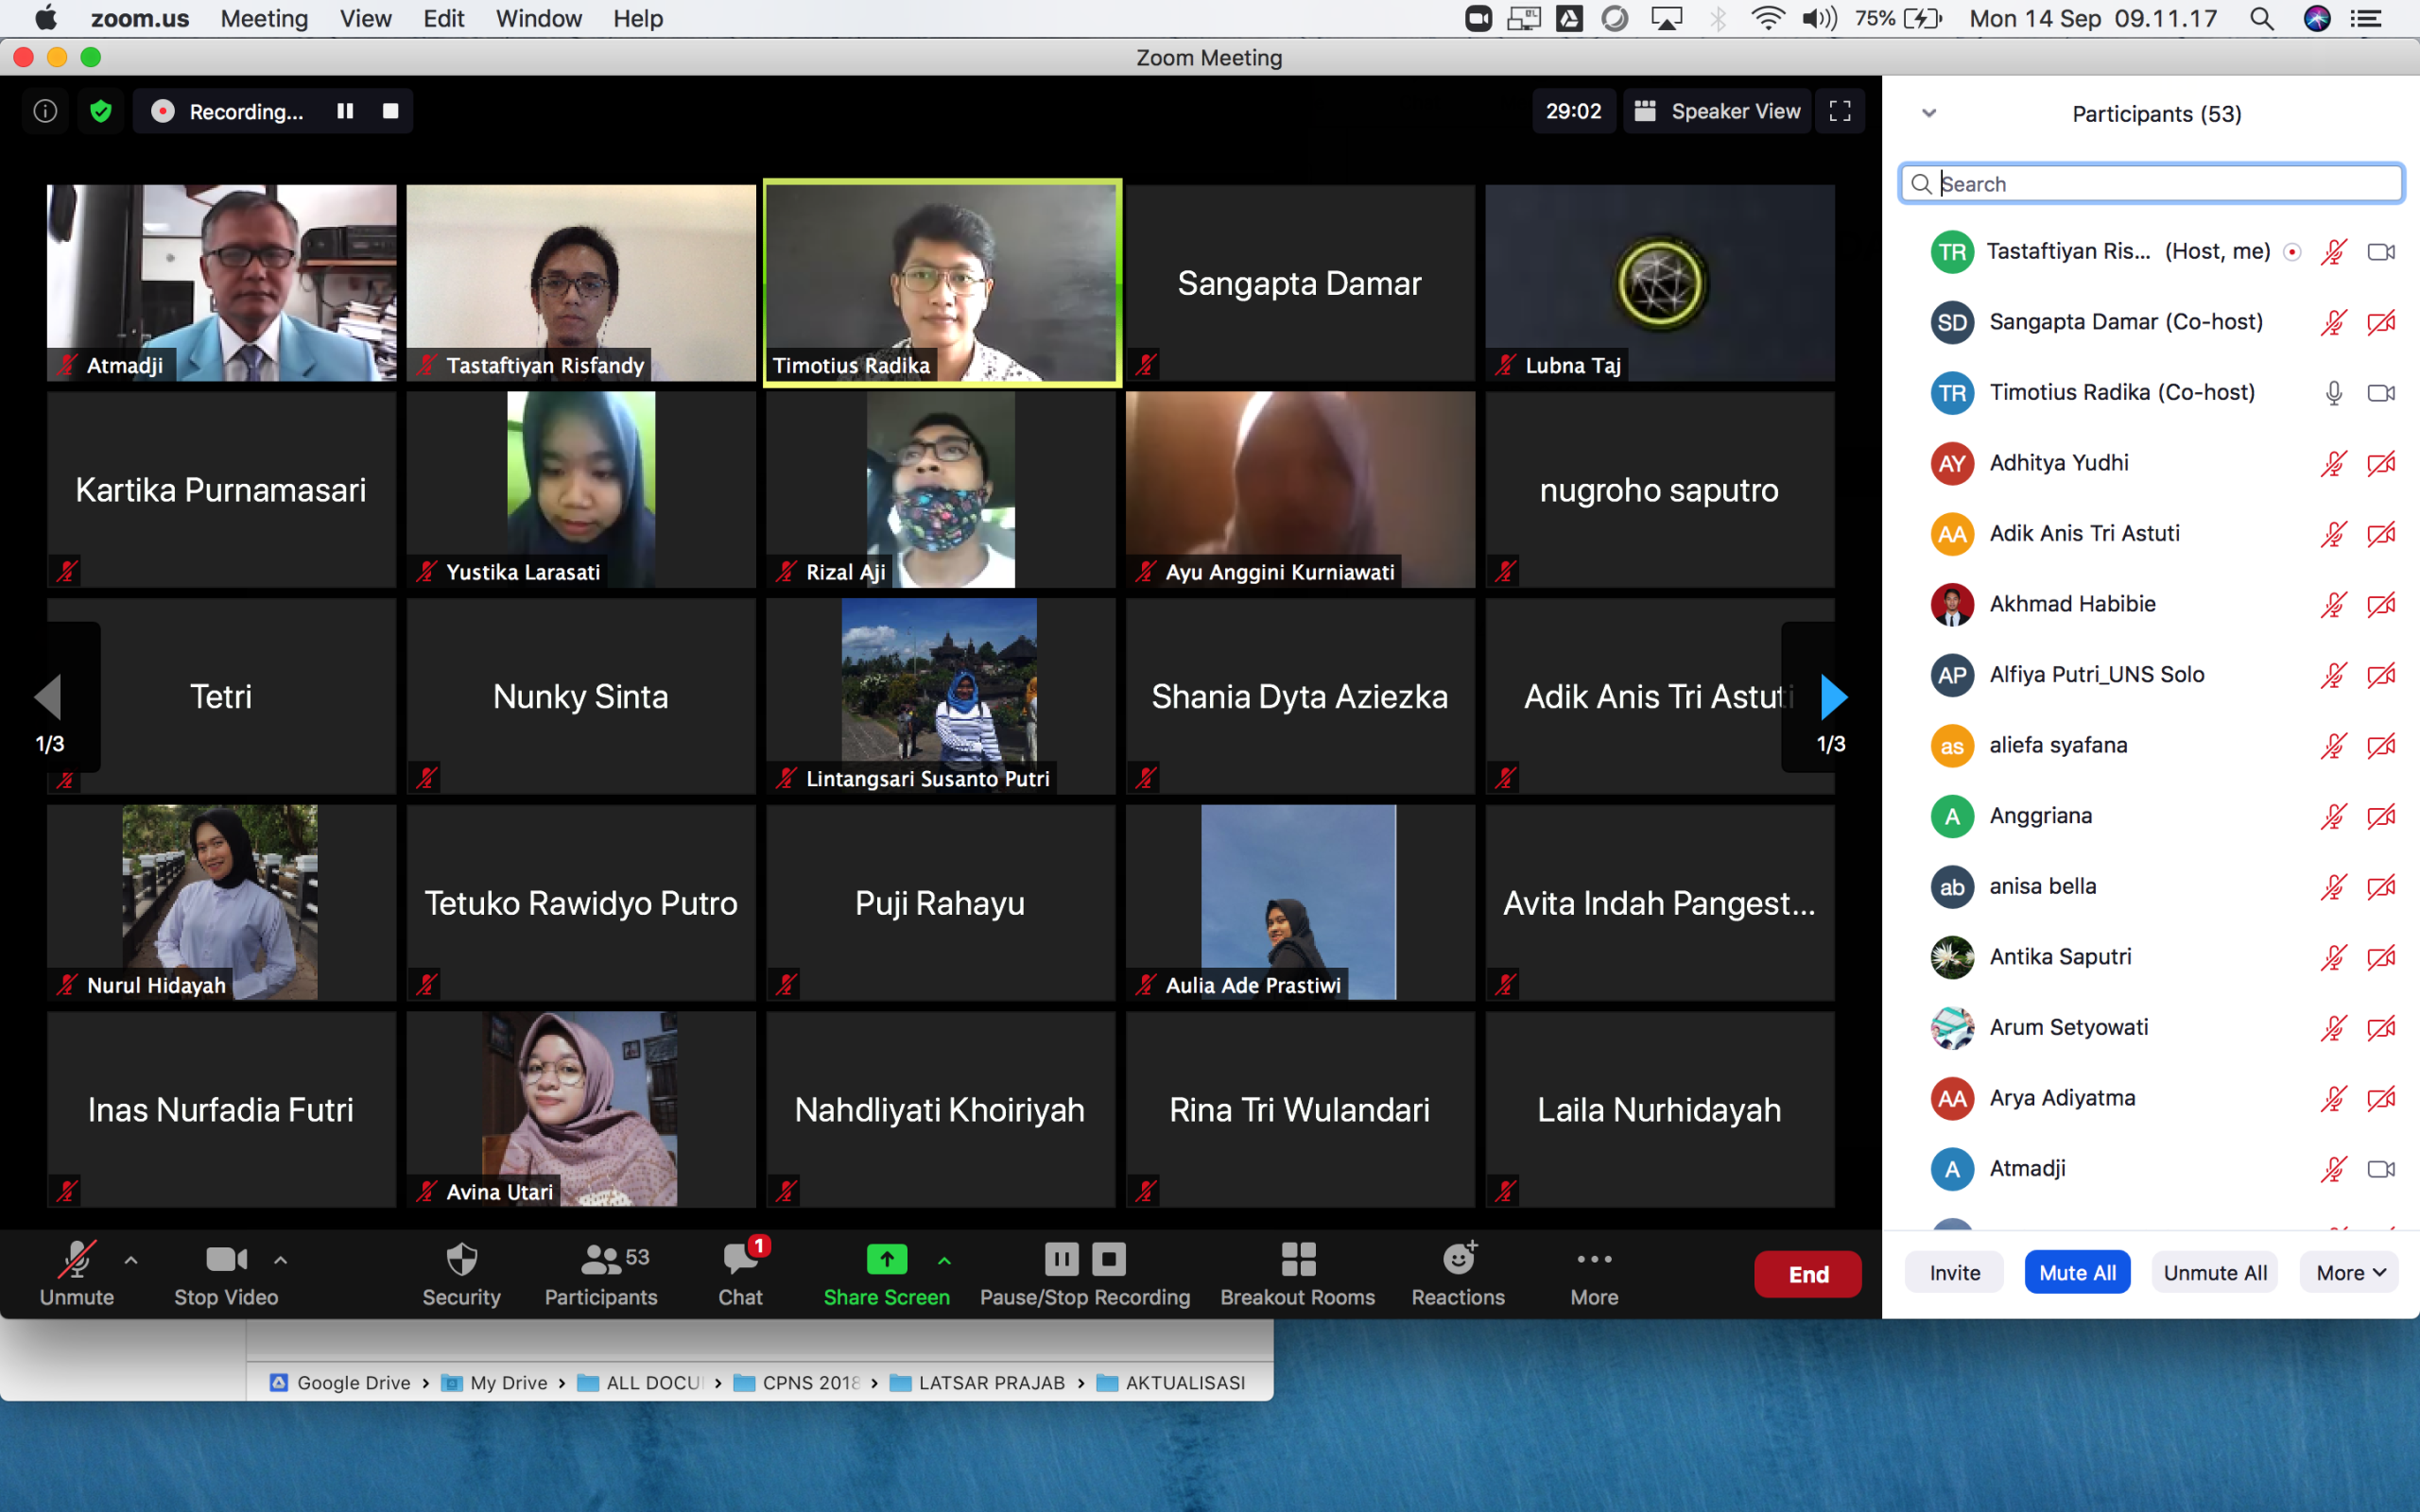Open the meeting information icon
Viewport: 2420px width, 1512px height.
pyautogui.click(x=45, y=111)
